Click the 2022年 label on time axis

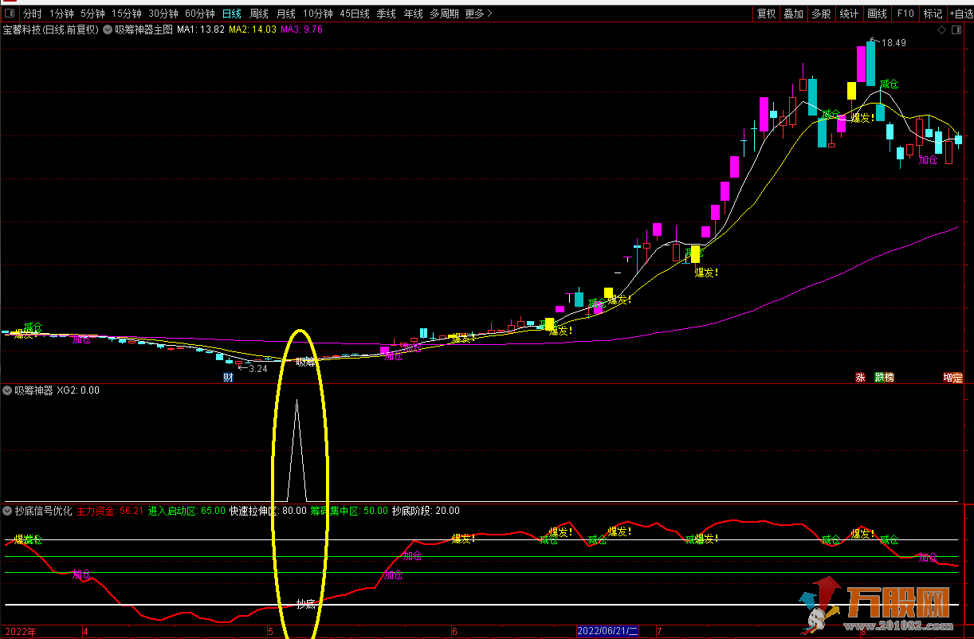pos(21,632)
